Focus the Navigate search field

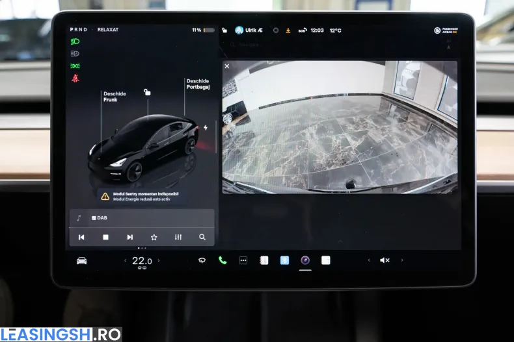(249, 45)
